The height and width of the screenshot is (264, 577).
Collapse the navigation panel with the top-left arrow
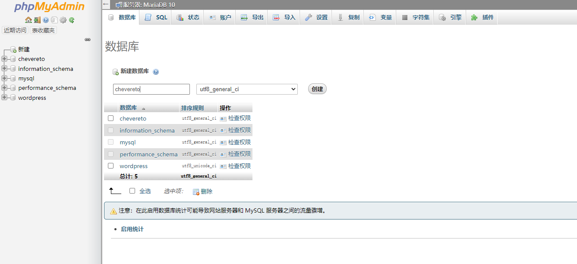106,5
